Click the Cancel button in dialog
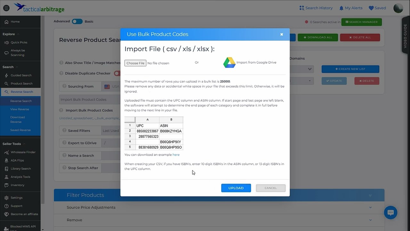Screen dimensions: 410x231 point(271,188)
